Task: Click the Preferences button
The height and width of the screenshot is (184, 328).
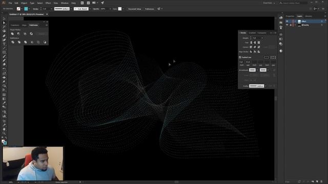Action: 149,9
